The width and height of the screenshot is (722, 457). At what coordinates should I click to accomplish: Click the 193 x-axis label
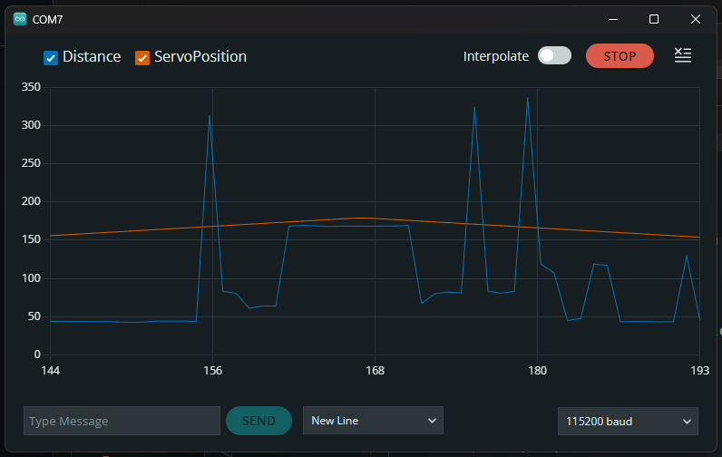700,371
